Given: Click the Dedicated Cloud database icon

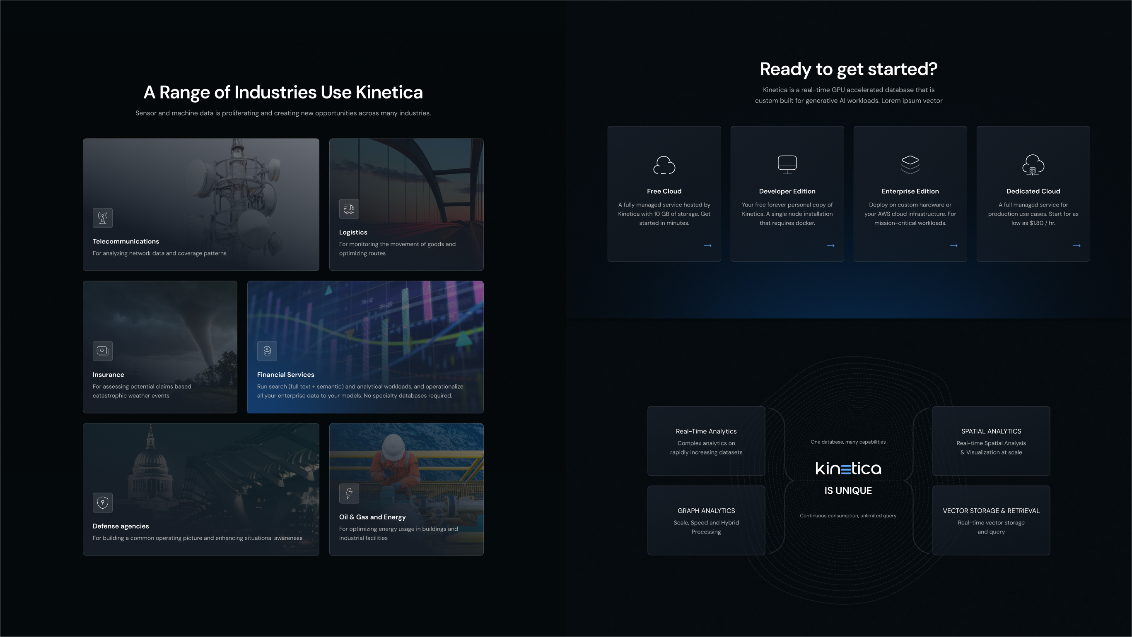Looking at the screenshot, I should point(1033,166).
